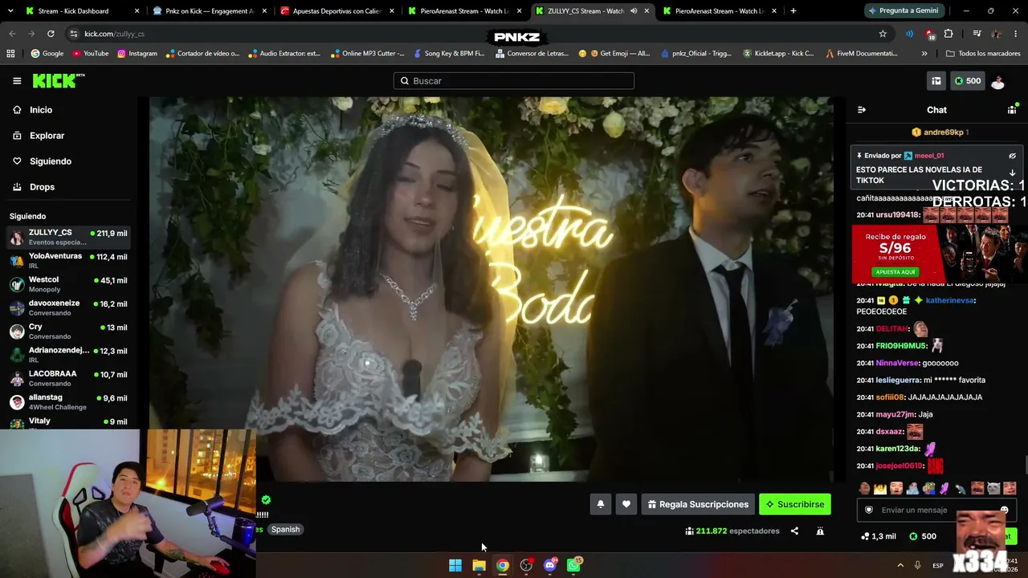Click the address bar URL kick.com/zullyy_cs

(114, 34)
